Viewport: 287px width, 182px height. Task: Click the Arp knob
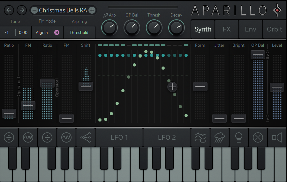[110, 28]
